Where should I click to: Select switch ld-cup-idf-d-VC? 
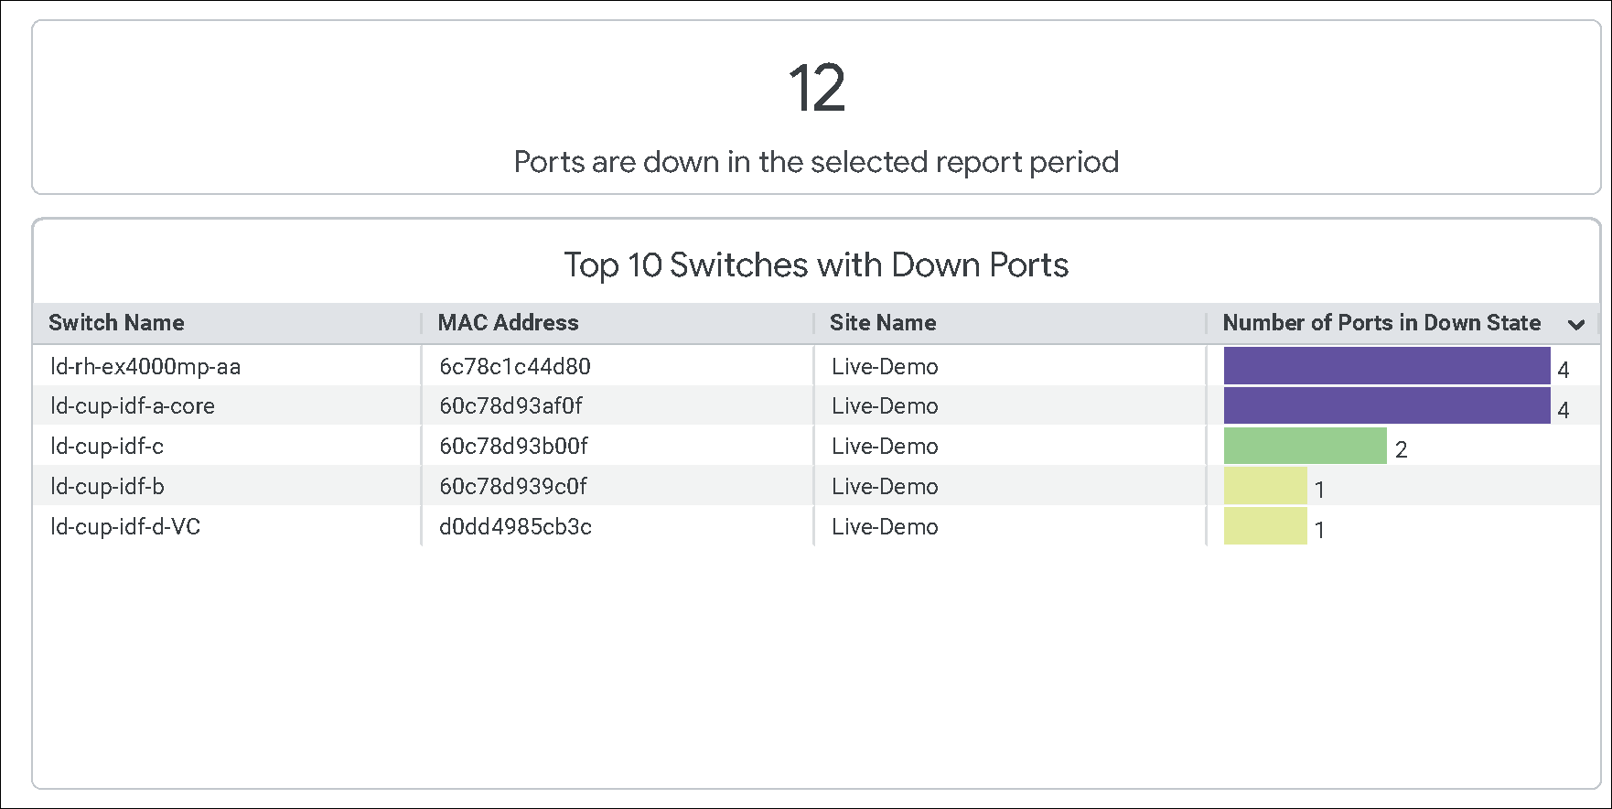[125, 527]
